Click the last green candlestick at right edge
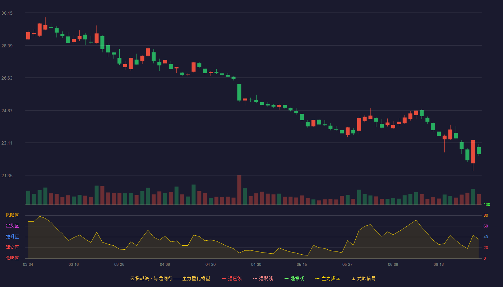The image size is (503, 287). [479, 151]
